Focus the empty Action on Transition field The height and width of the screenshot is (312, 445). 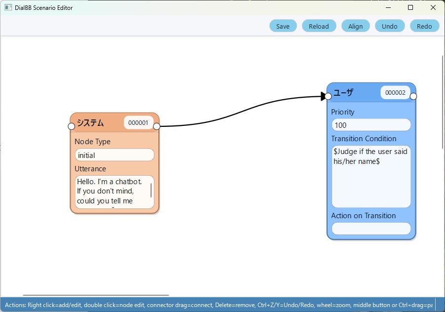[371, 229]
